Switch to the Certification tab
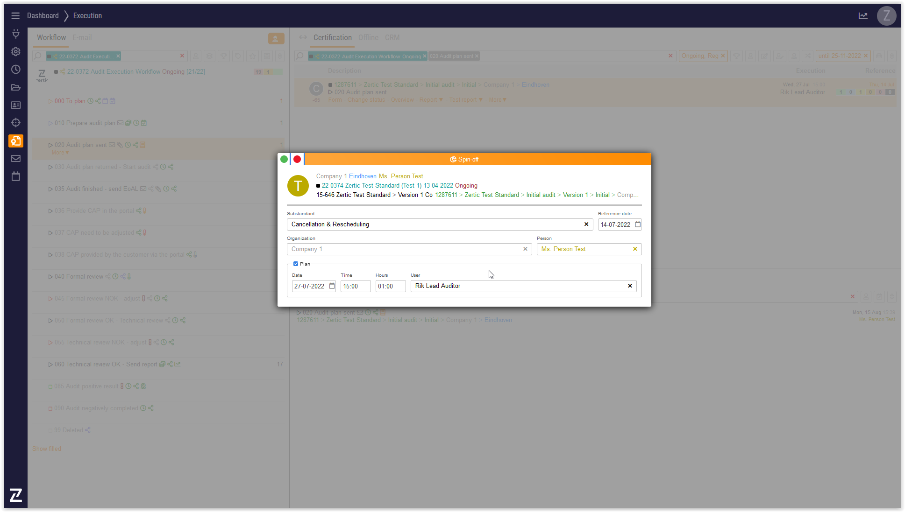This screenshot has height=512, width=905. [332, 38]
